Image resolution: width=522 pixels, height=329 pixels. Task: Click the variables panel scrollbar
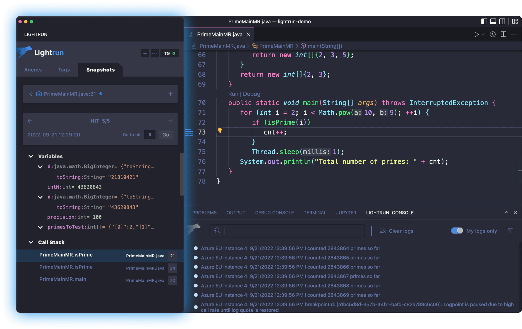182,174
